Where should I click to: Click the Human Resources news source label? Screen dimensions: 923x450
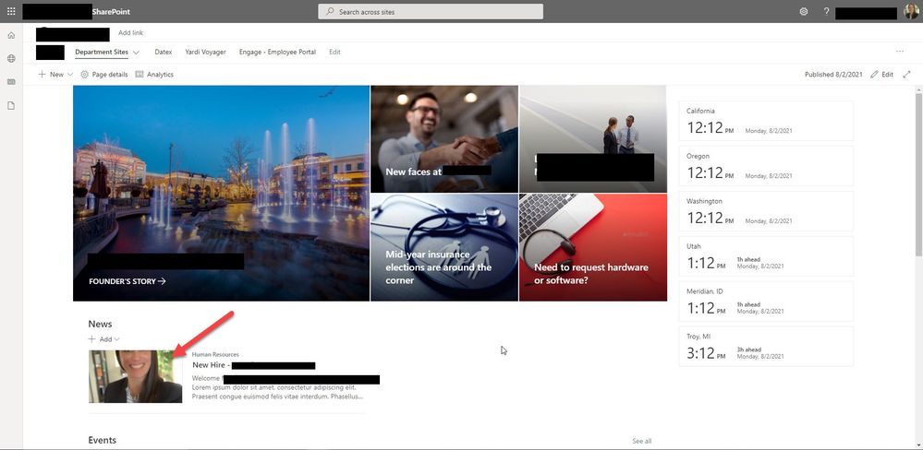(x=215, y=354)
